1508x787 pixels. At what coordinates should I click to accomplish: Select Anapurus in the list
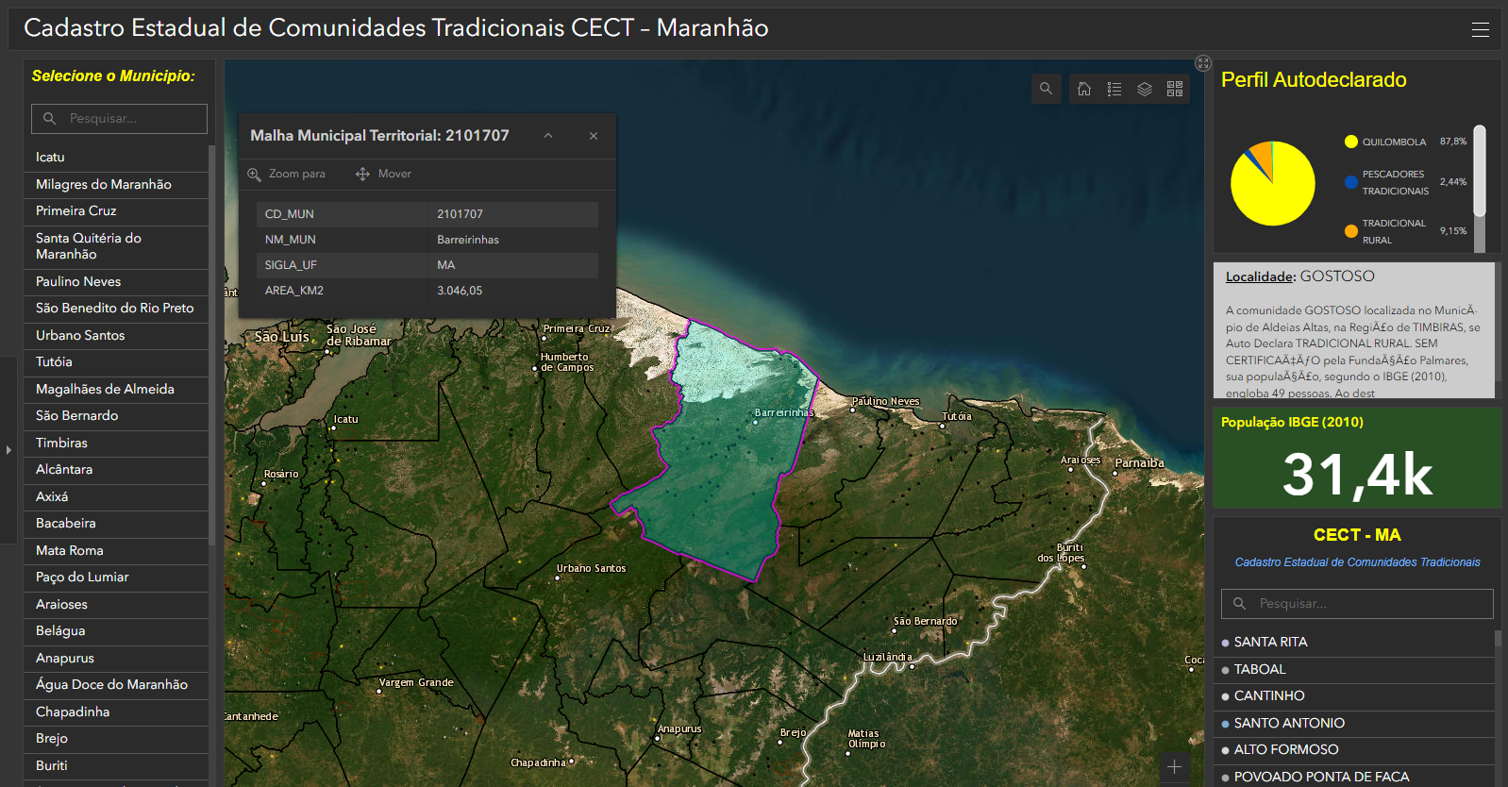pos(115,658)
